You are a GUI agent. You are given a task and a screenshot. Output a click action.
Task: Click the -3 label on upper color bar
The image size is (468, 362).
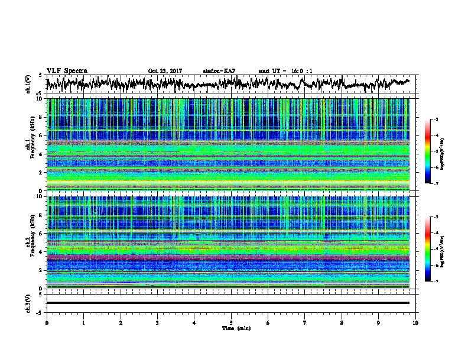pyautogui.click(x=436, y=119)
